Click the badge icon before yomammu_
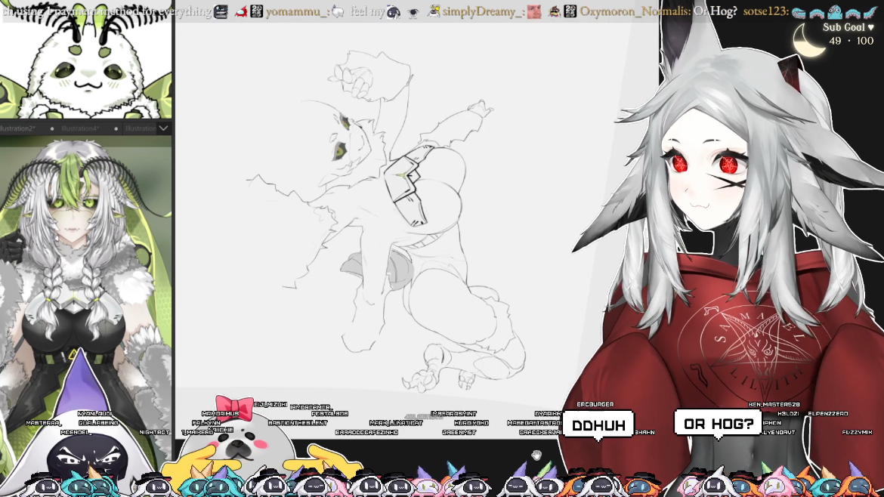The width and height of the screenshot is (884, 497). [257, 11]
